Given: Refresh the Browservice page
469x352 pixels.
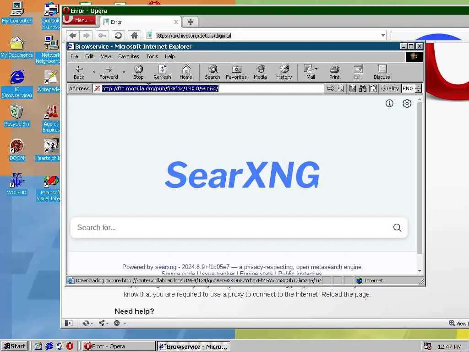Looking at the screenshot, I should (x=162, y=72).
